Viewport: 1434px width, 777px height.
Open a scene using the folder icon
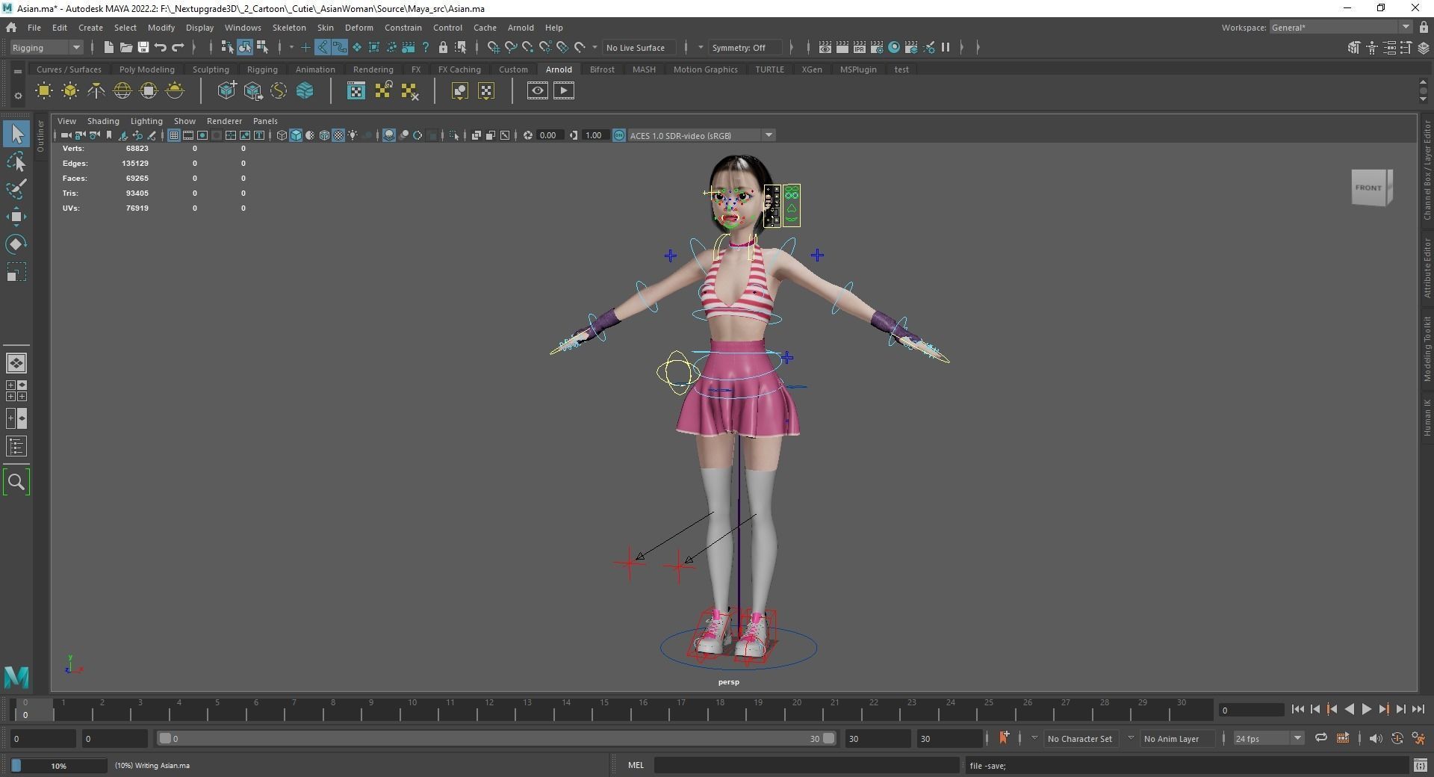tap(126, 47)
